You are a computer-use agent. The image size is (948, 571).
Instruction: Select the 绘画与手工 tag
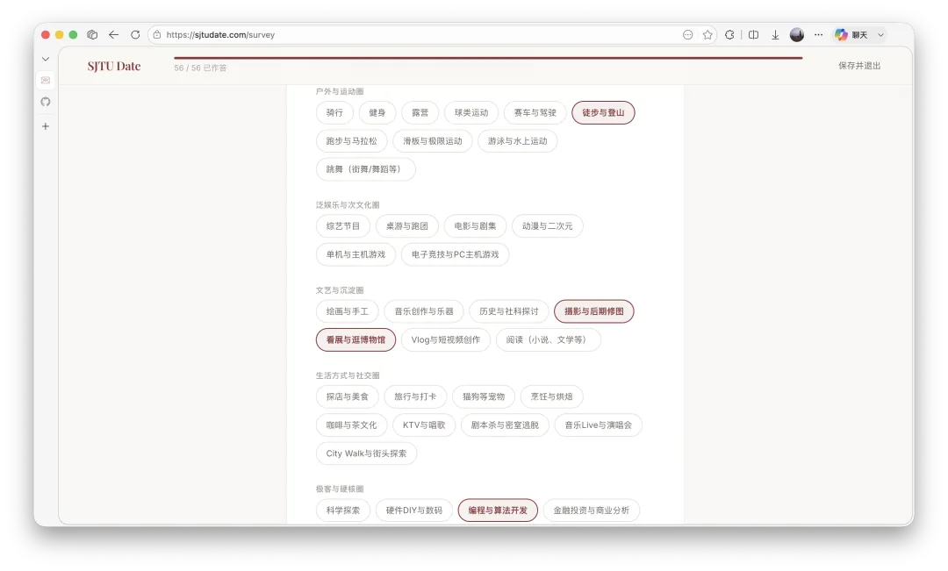click(347, 311)
